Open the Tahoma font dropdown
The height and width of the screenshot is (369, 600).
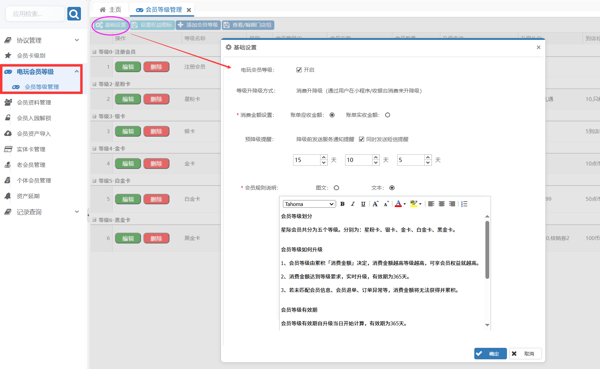[309, 204]
